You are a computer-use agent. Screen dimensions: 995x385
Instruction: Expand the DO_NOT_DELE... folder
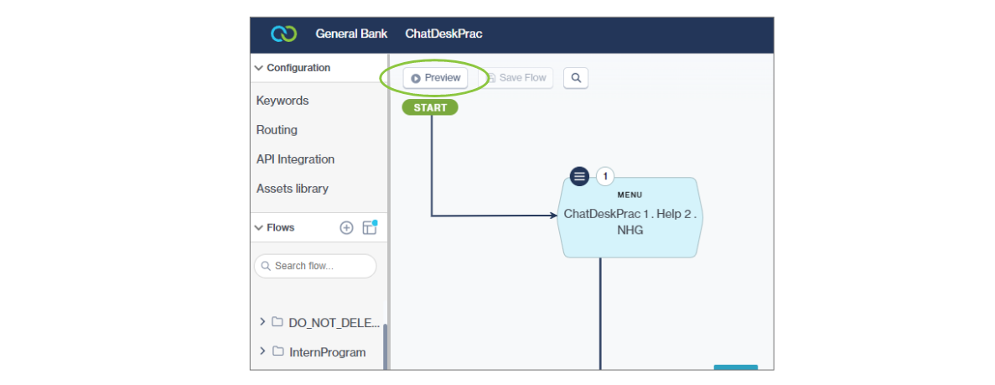(x=262, y=321)
